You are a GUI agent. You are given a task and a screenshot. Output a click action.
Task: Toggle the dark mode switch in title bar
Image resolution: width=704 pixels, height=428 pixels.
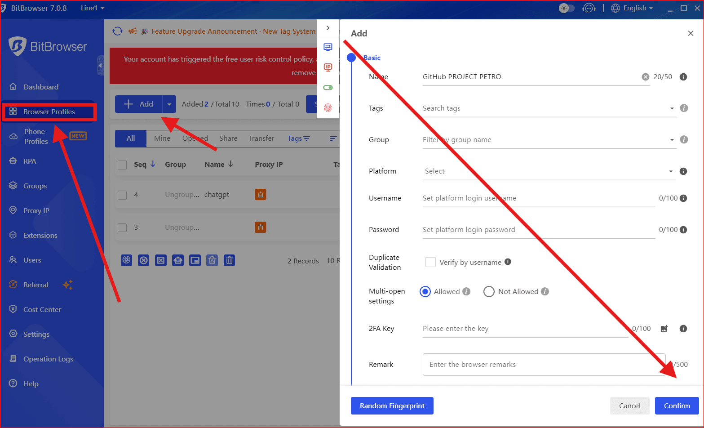tap(567, 8)
